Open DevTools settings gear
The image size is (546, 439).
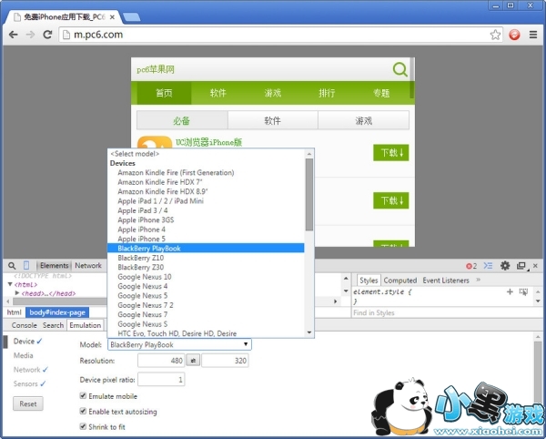505,266
